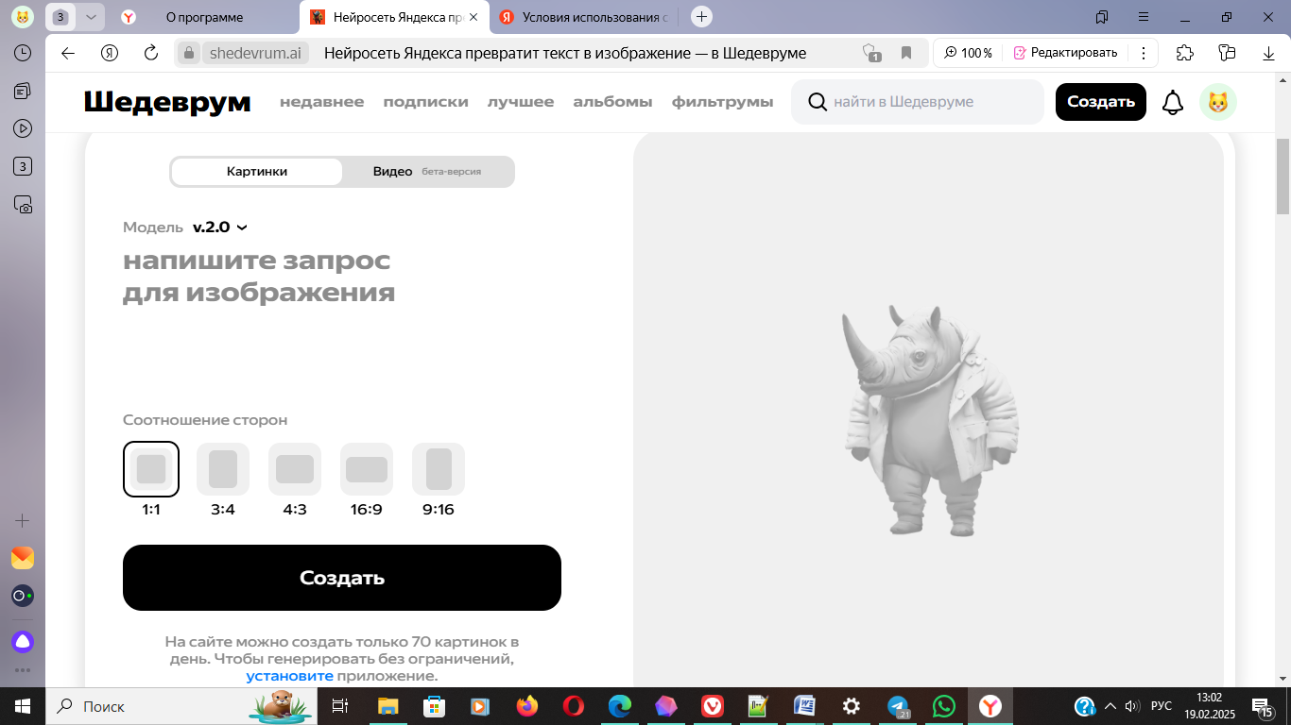This screenshot has height=725, width=1291.
Task: Open the browser hamburger menu icon
Action: point(1144,17)
